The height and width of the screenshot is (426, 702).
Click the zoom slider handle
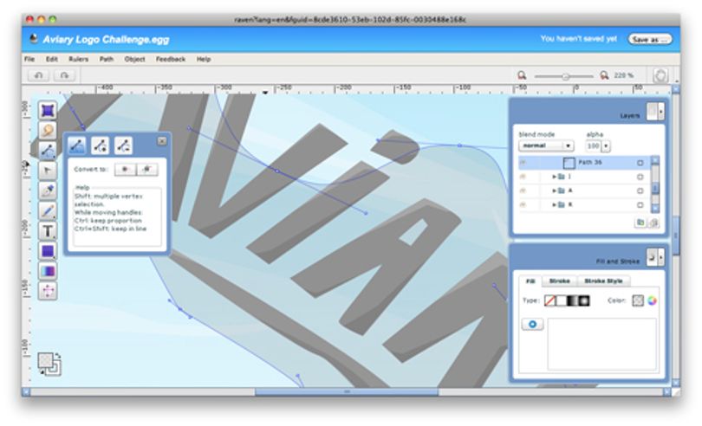tap(565, 76)
